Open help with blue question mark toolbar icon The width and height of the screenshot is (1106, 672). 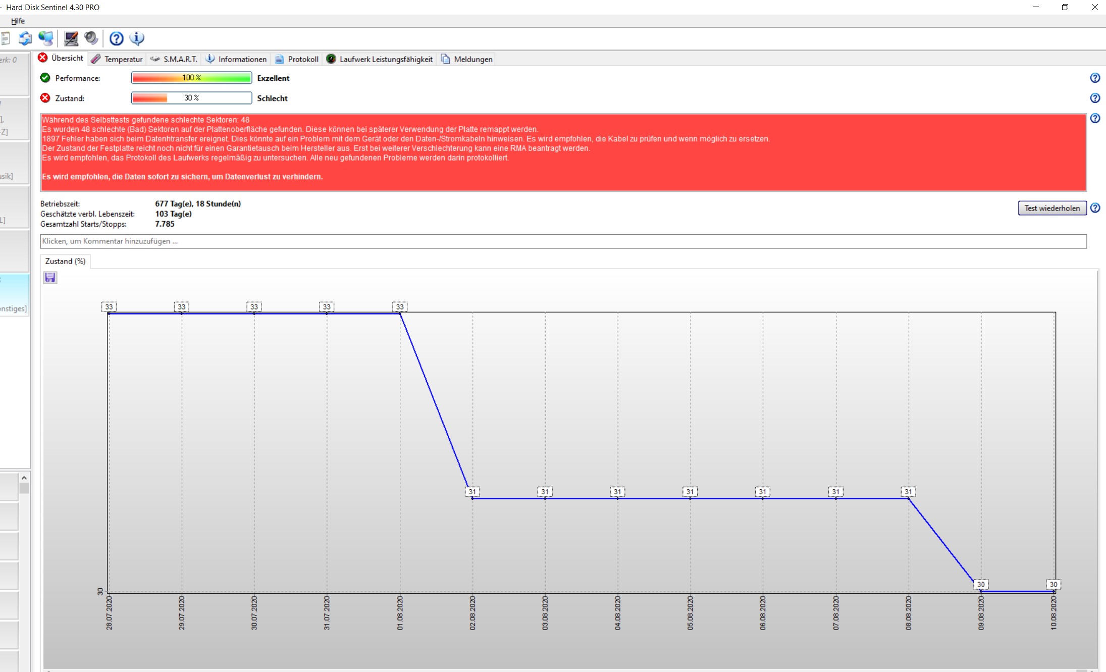(x=116, y=38)
